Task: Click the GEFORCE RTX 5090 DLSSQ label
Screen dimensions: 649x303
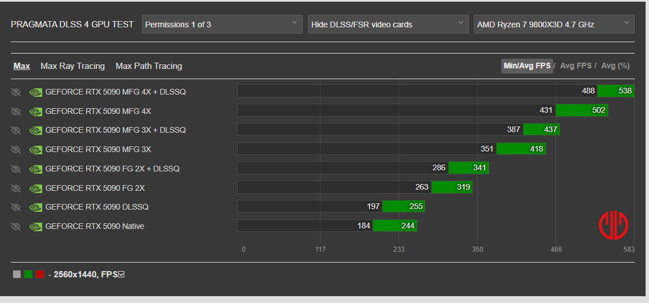Action: (97, 207)
